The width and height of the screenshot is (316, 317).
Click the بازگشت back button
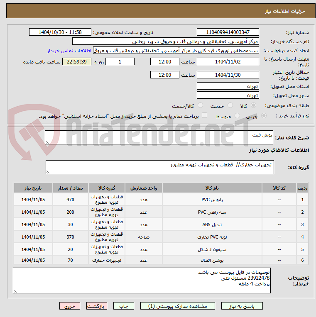pyautogui.click(x=97, y=306)
